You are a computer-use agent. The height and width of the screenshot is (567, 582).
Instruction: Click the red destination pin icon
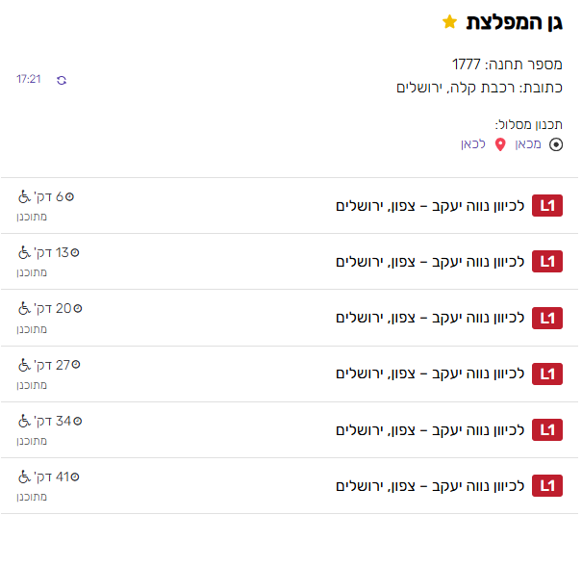point(500,144)
